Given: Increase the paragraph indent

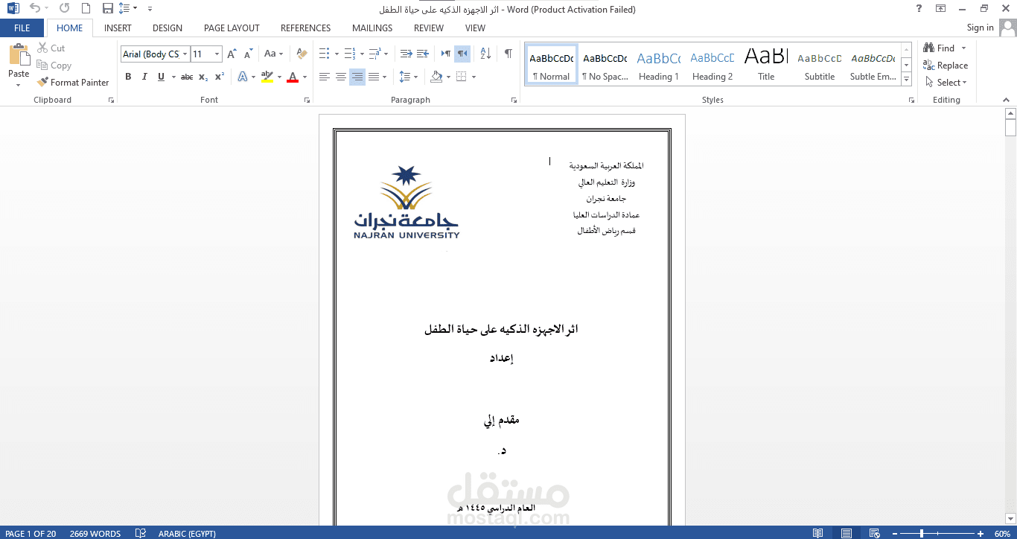Looking at the screenshot, I should click(x=423, y=54).
